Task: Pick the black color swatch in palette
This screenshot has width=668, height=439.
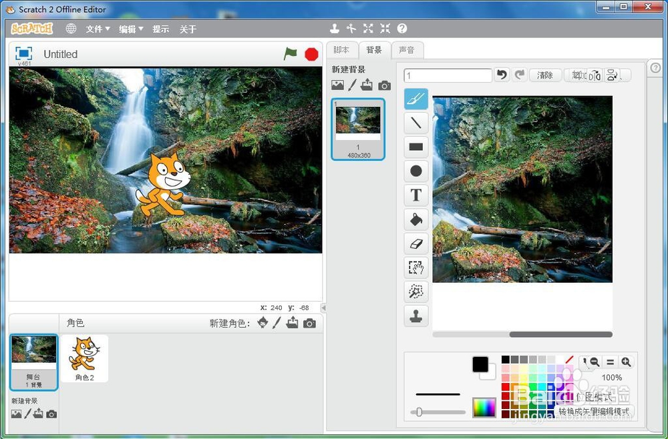Action: (x=505, y=360)
